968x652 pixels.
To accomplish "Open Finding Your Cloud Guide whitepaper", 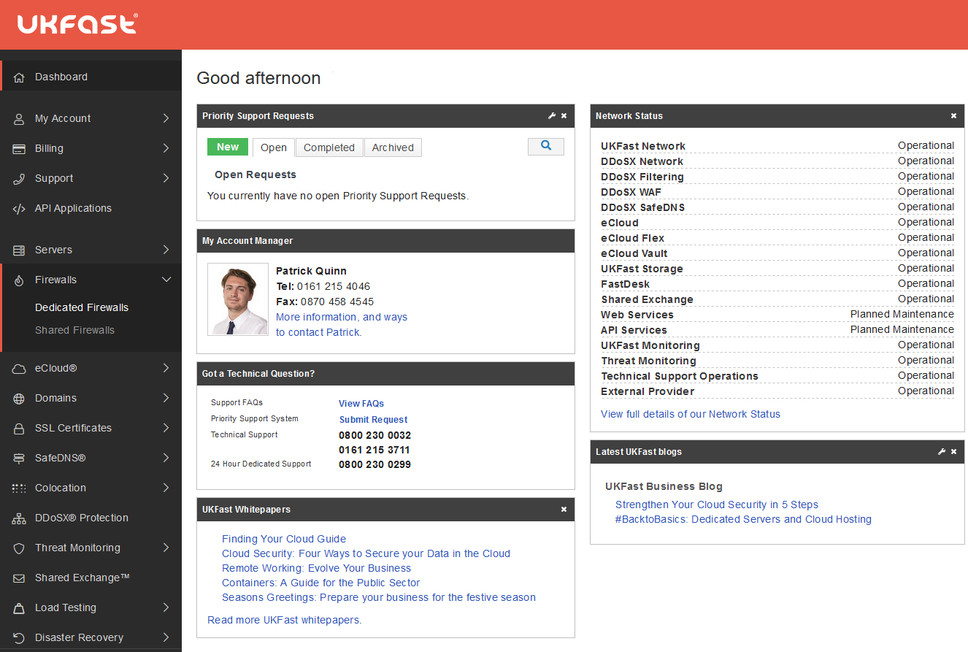I will [284, 539].
